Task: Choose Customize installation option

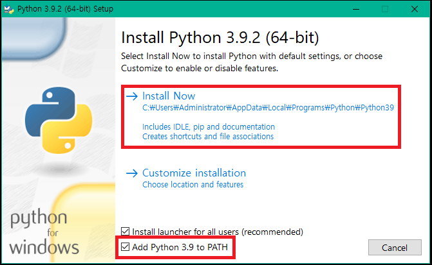Action: [x=194, y=173]
